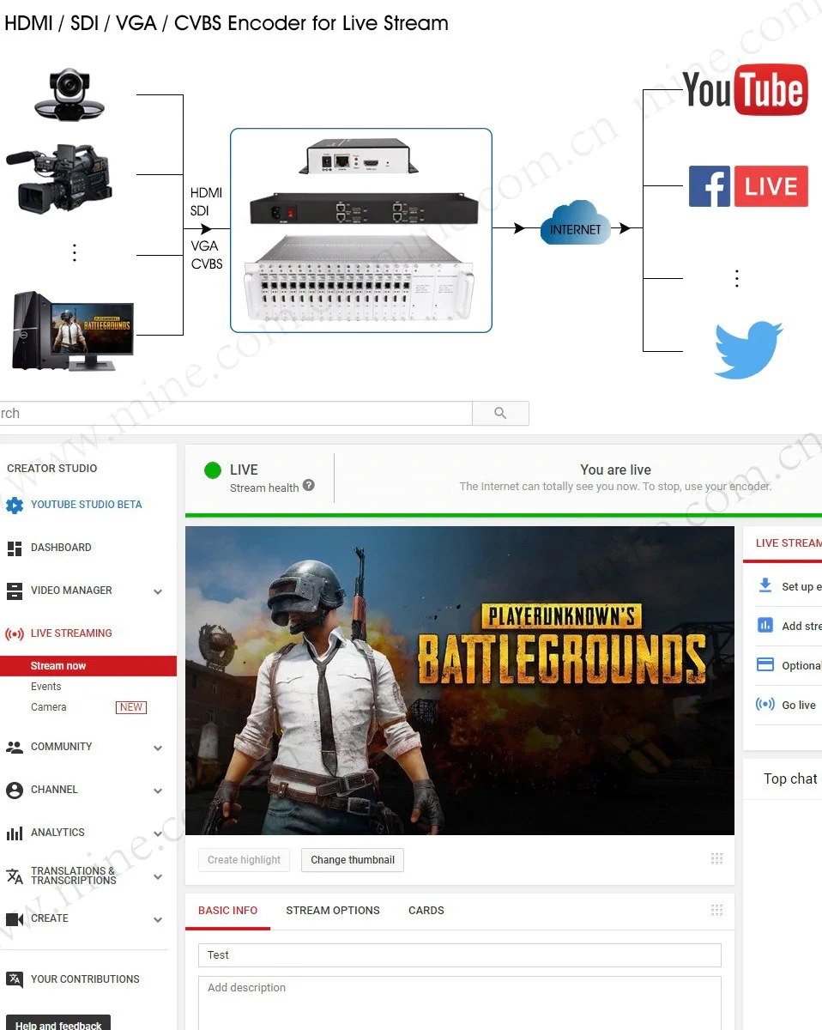Click the Internet cloud icon
822x1030 pixels.
click(x=576, y=223)
